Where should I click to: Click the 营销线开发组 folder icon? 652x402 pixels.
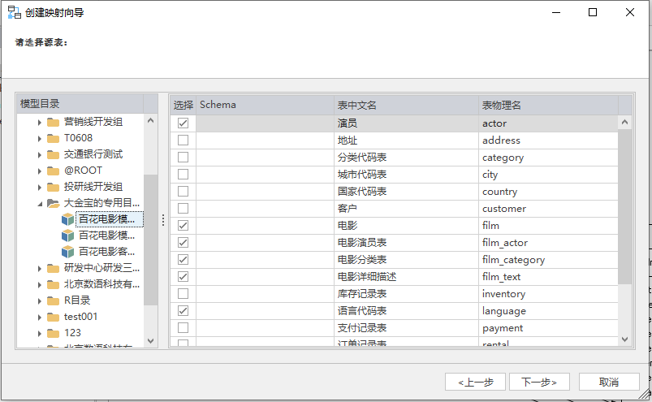click(x=54, y=122)
